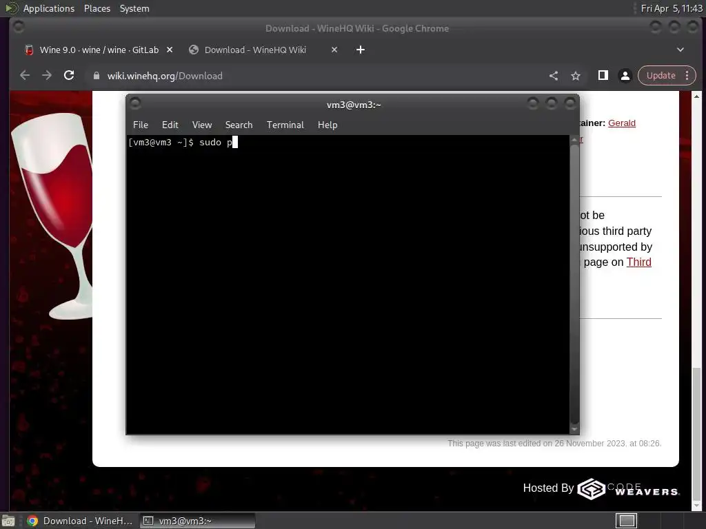
Task: Click the CodeWeavers logo
Action: tap(629, 489)
